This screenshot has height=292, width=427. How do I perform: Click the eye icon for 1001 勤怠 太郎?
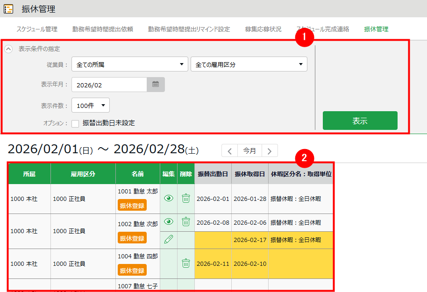click(169, 199)
